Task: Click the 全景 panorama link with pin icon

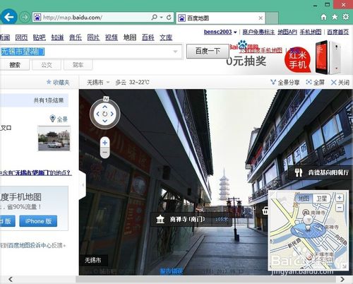Action: pyautogui.click(x=59, y=119)
